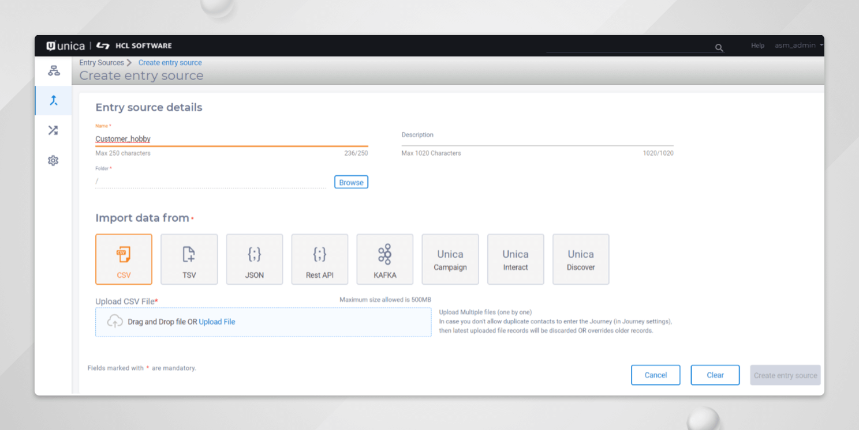Screen dimensions: 859x430
Task: Navigate back via Entry Sources breadcrumb
Action: pos(102,62)
